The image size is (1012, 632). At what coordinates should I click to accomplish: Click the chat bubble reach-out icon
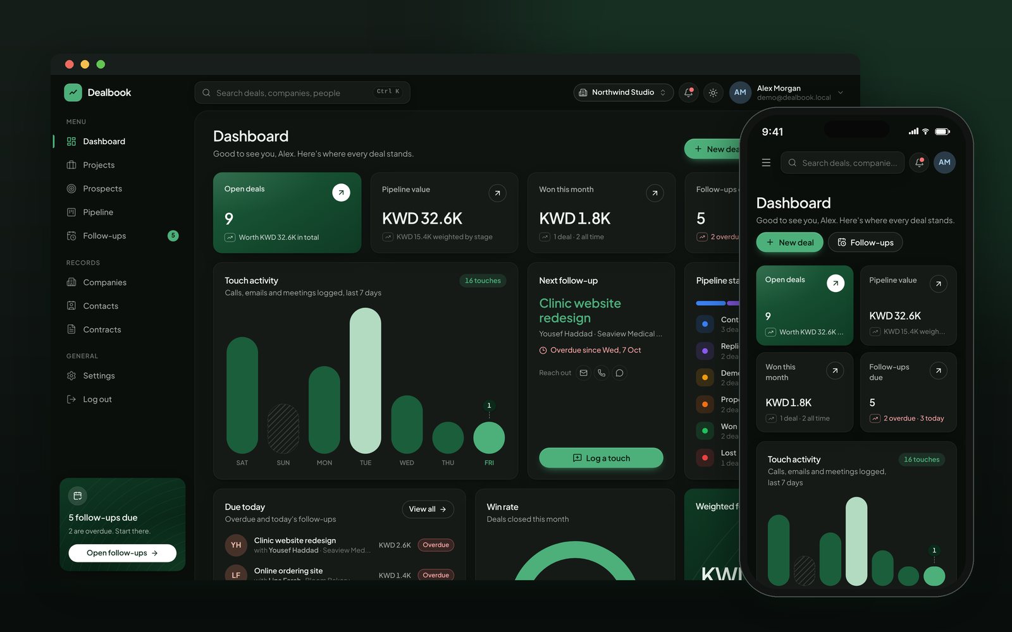click(620, 373)
